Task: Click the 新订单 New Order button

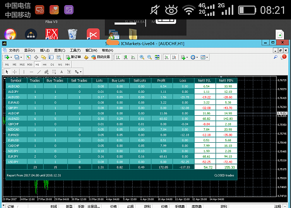Action: [x=73, y=57]
